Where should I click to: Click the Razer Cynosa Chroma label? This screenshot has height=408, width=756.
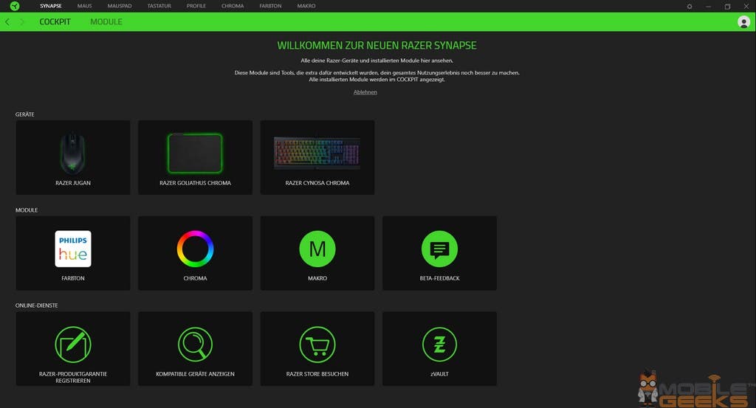(317, 183)
